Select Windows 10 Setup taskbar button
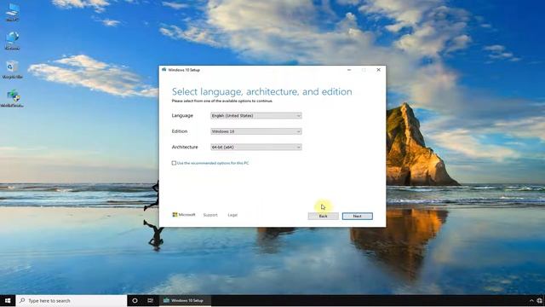 click(x=185, y=300)
